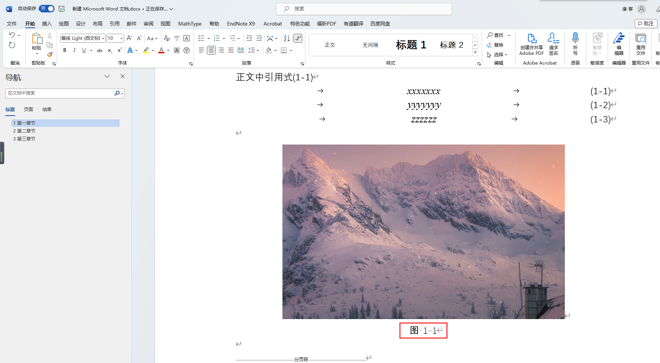Image resolution: width=660 pixels, height=363 pixels.
Task: Open the Select (选择) dropdown
Action: [497, 55]
